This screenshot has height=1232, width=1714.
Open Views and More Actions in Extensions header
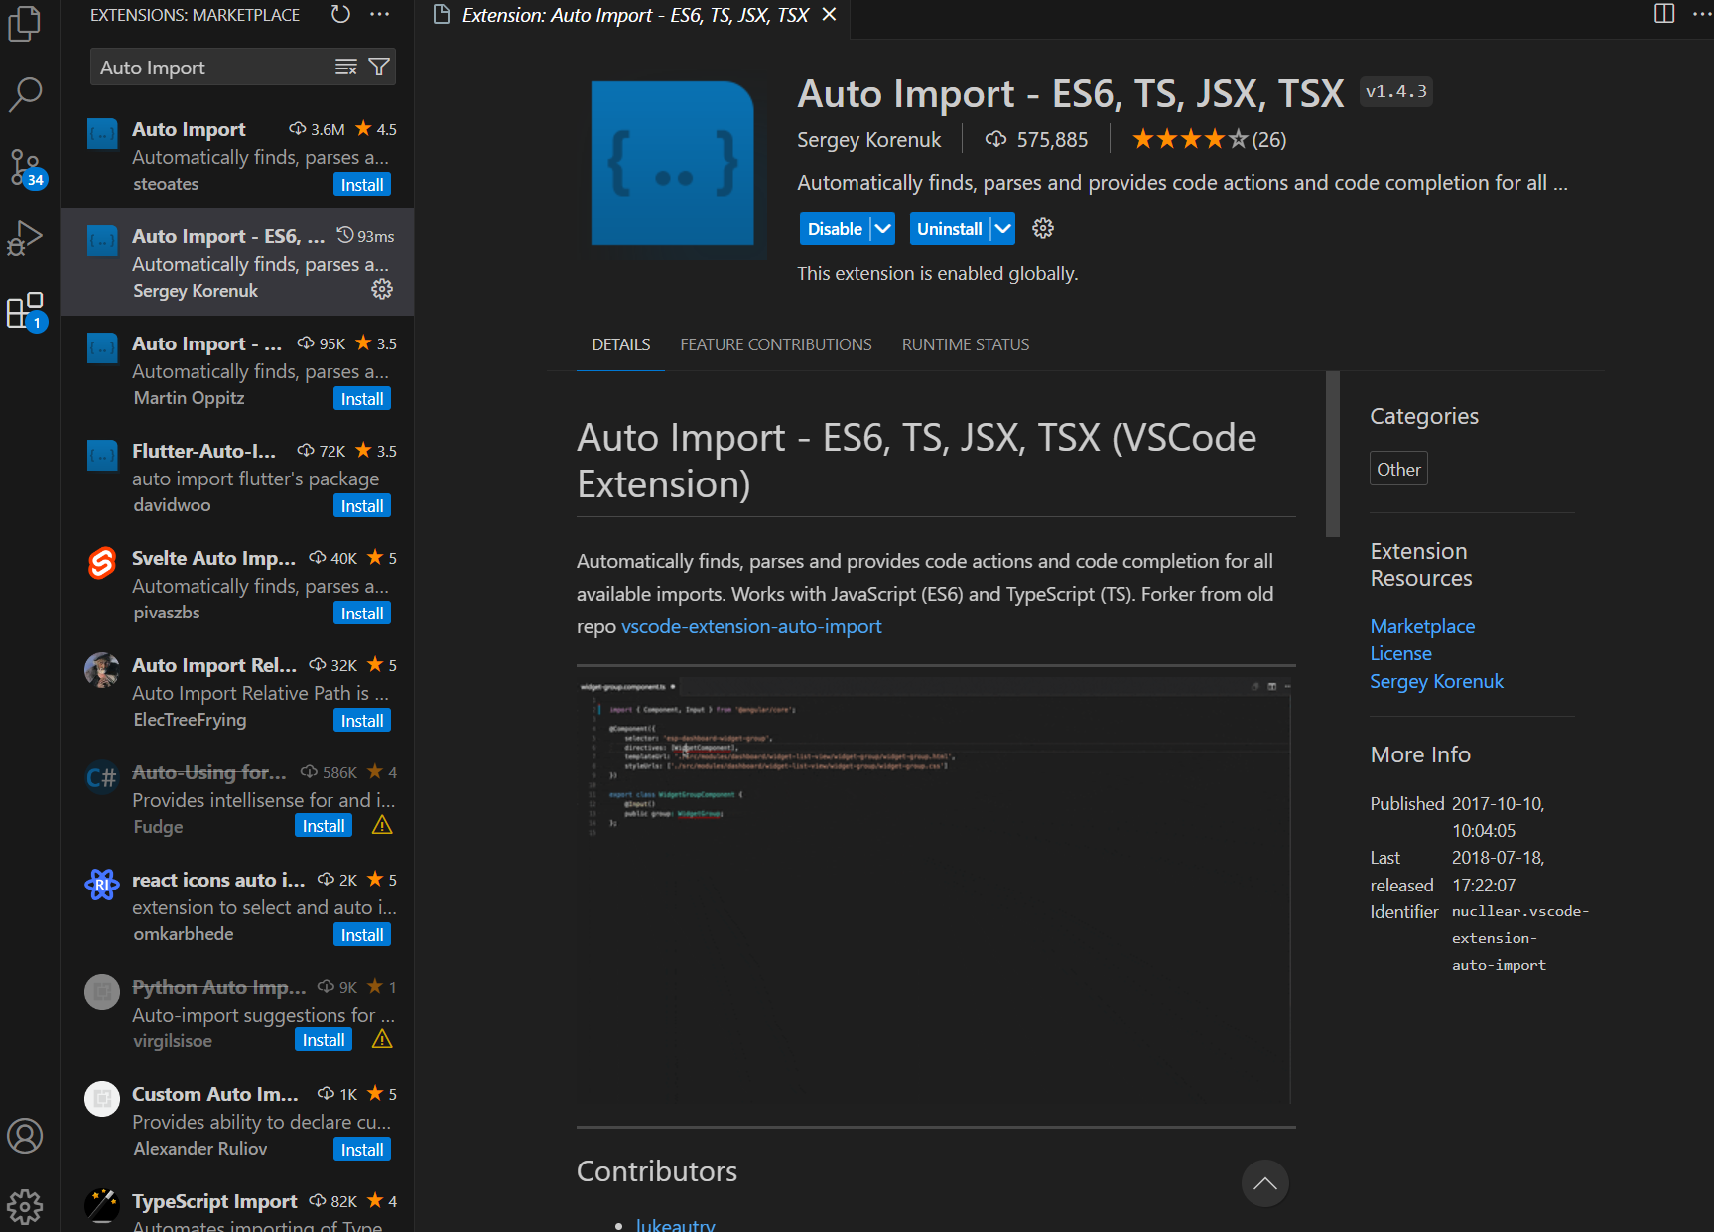pyautogui.click(x=379, y=14)
